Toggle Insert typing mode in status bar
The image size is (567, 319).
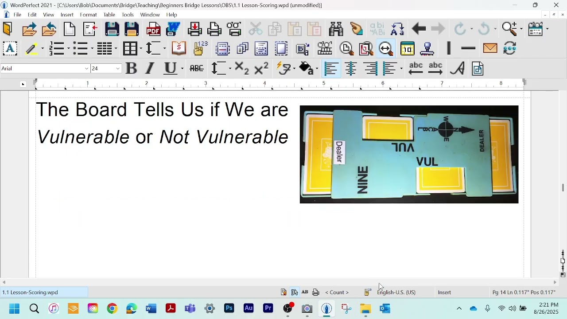point(444,292)
